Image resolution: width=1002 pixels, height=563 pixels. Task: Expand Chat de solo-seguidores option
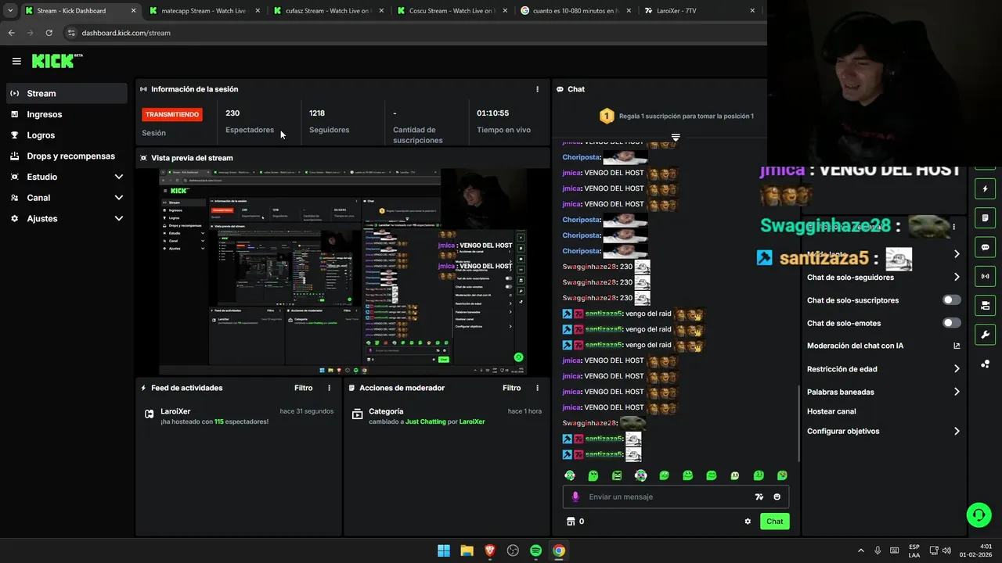(883, 277)
